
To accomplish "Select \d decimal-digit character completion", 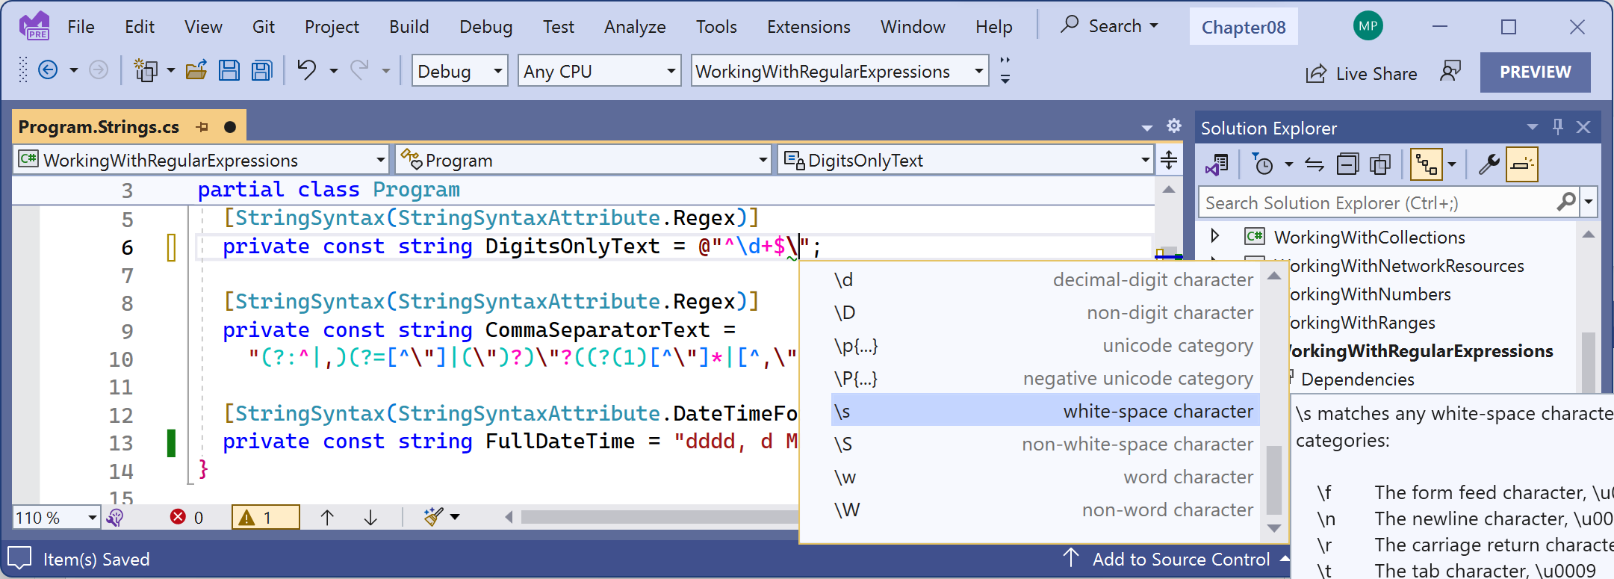I will pyautogui.click(x=1045, y=279).
